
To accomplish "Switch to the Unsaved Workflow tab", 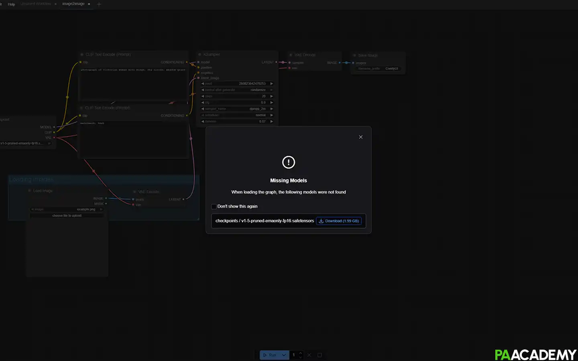I will point(36,4).
